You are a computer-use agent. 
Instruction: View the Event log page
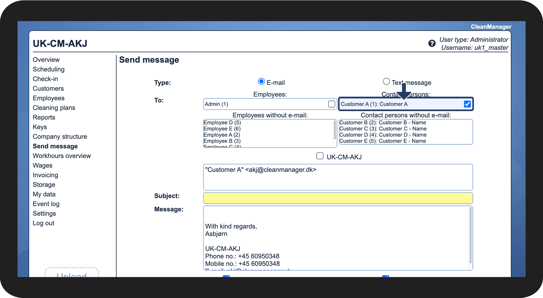[x=46, y=204]
